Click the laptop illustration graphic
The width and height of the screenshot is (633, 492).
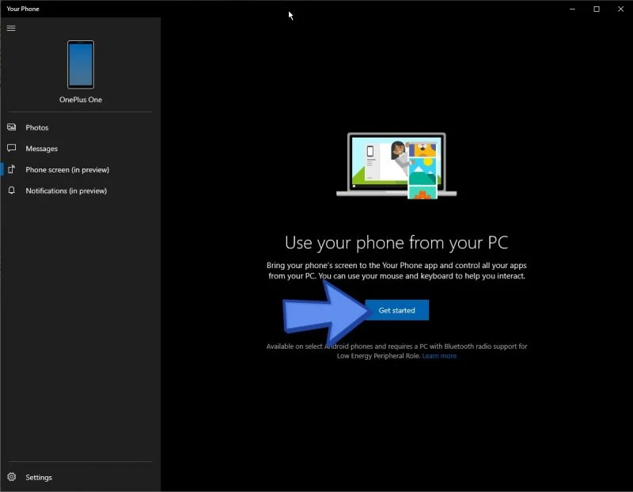coord(396,166)
